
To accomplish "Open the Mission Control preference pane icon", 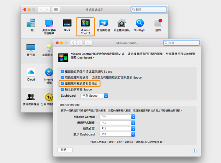I will [85, 24].
